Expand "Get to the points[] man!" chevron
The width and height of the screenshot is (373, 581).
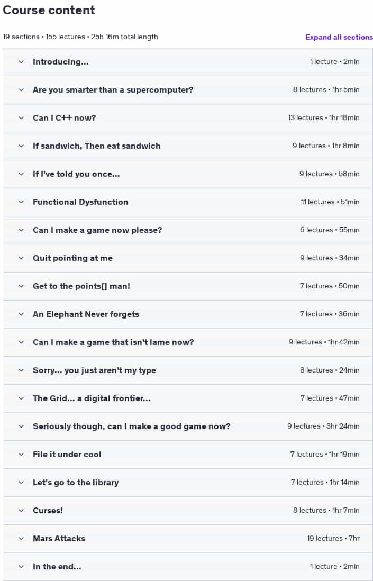pos(21,286)
